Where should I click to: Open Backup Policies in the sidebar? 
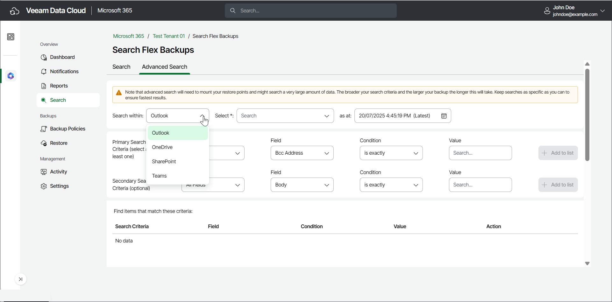[x=68, y=129]
